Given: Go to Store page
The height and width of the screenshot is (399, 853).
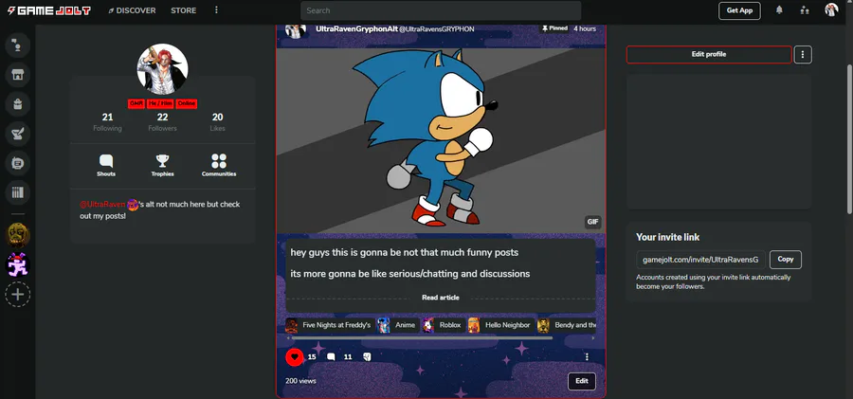Looking at the screenshot, I should point(183,10).
